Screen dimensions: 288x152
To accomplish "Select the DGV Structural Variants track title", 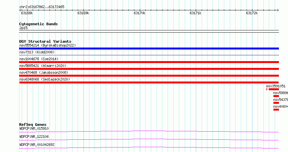I will (x=45, y=41).
